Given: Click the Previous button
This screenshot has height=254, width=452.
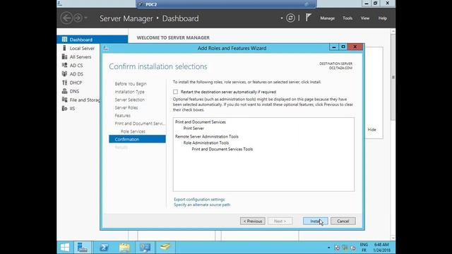Looking at the screenshot, I should coord(253,221).
